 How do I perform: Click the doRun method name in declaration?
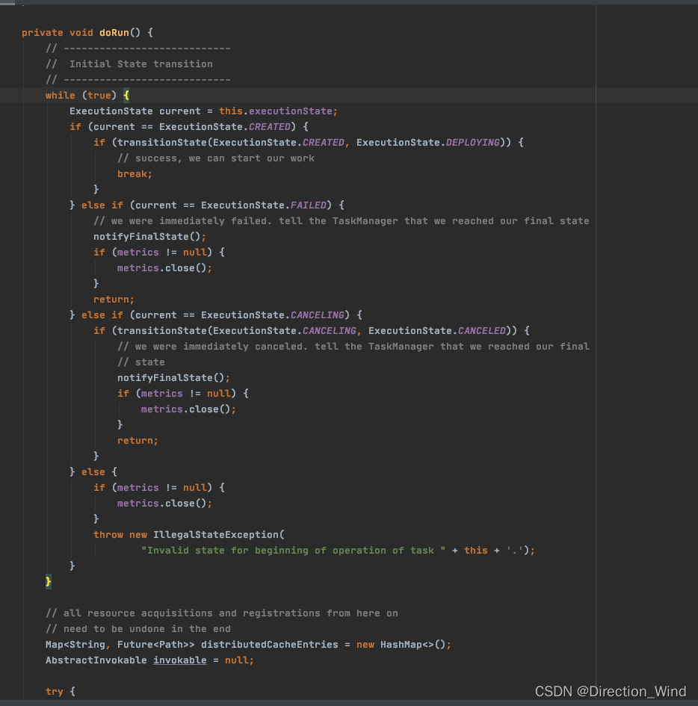pos(114,32)
